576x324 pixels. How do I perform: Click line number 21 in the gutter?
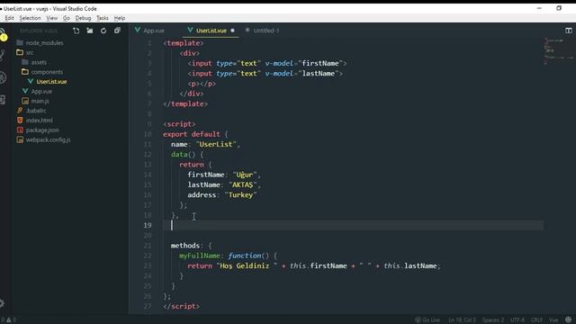(x=148, y=246)
